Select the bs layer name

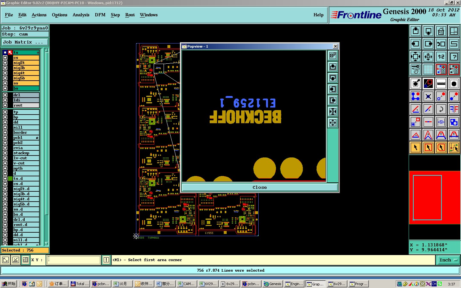click(x=26, y=88)
